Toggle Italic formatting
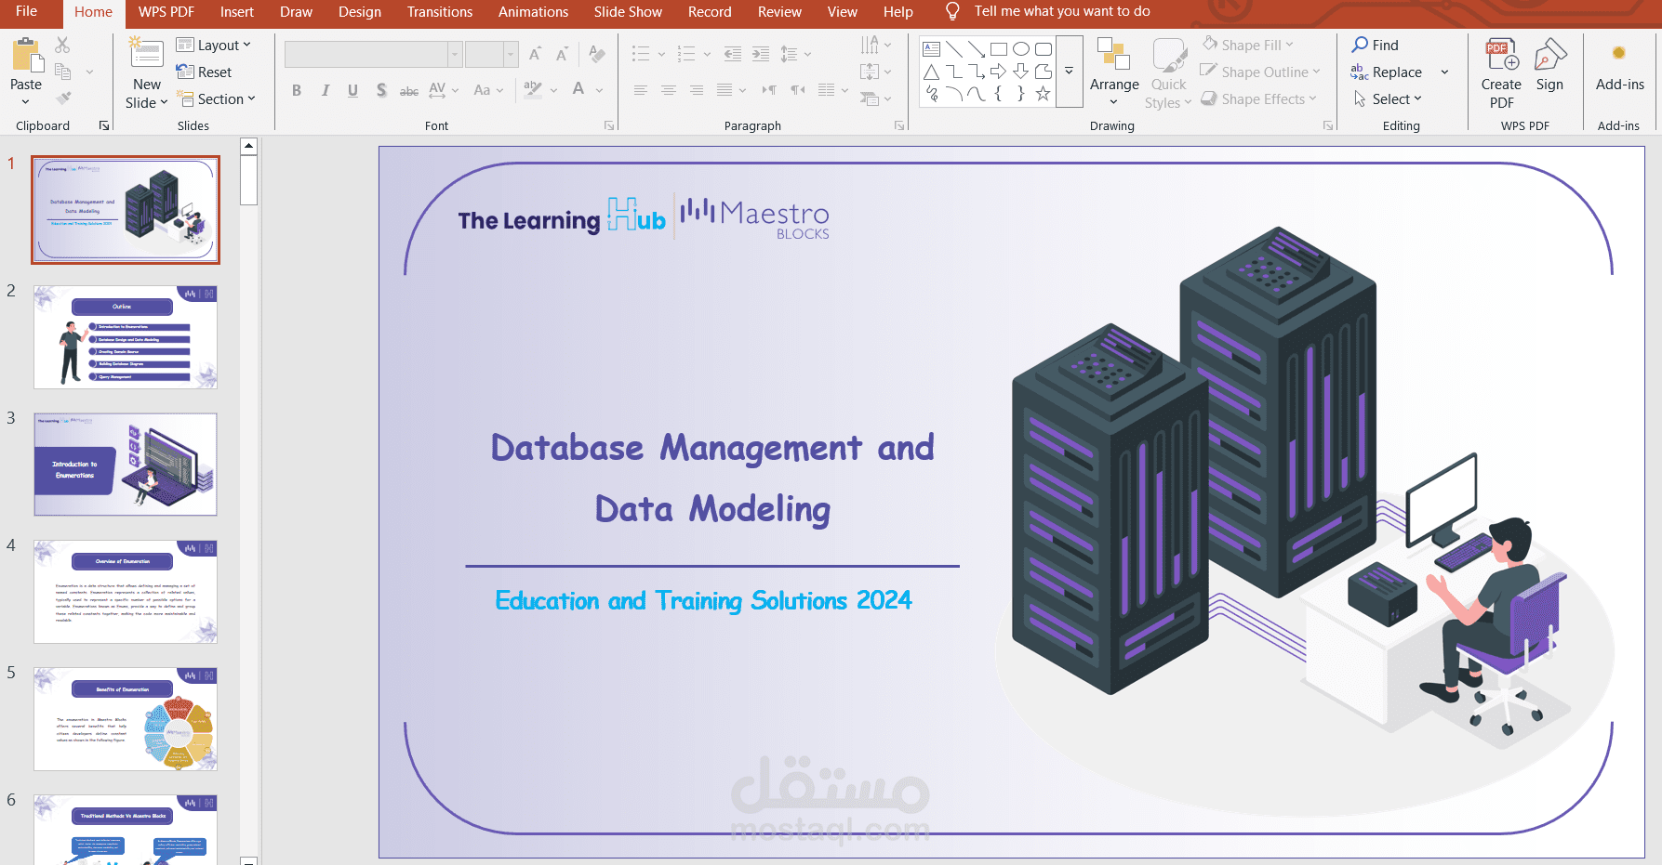The image size is (1662, 865). pos(325,90)
